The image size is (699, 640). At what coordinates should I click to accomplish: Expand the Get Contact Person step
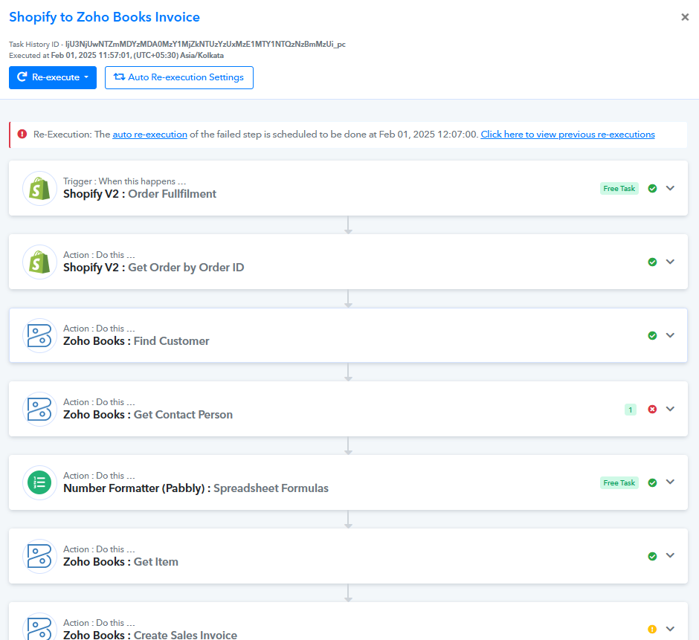point(670,409)
